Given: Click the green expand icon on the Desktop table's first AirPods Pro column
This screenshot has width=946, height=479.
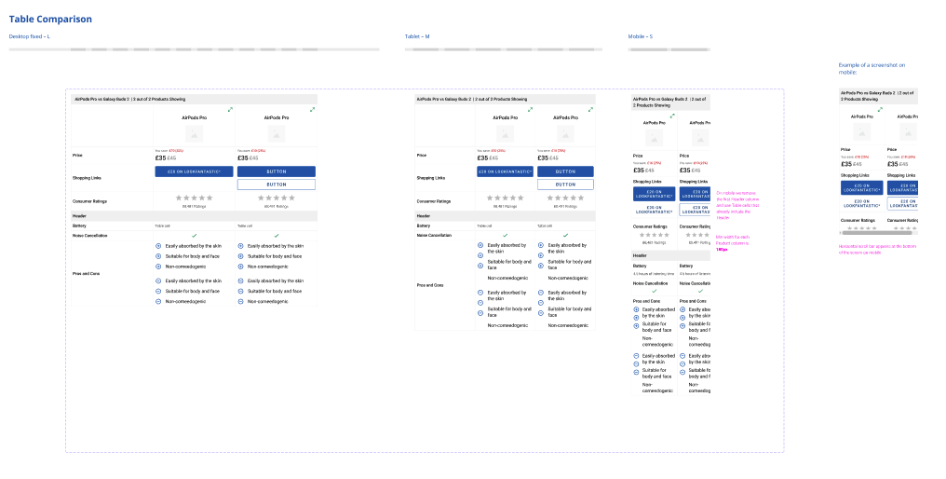Looking at the screenshot, I should [x=230, y=109].
